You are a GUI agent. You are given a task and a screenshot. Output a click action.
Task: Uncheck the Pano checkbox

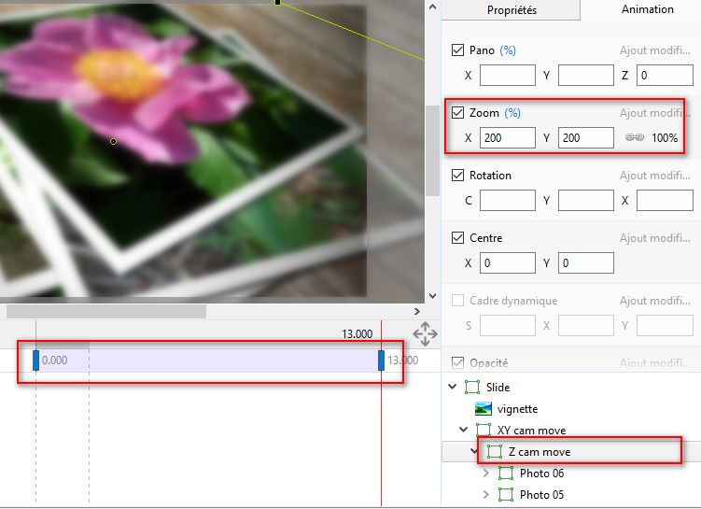pyautogui.click(x=457, y=49)
